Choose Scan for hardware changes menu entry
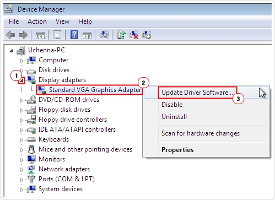Screen dimensions: 275x200 [x=206, y=133]
